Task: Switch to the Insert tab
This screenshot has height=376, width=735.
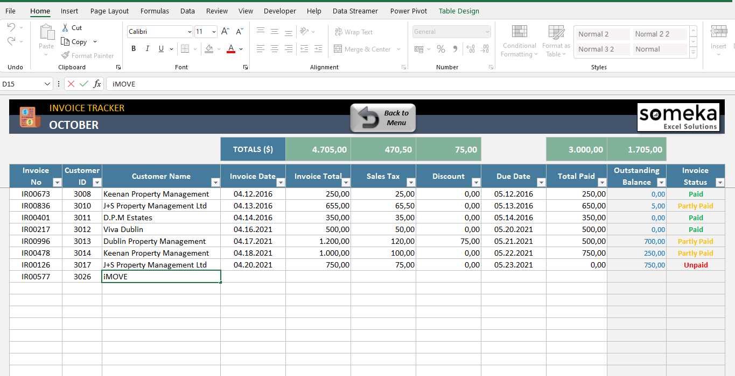Action: (69, 11)
